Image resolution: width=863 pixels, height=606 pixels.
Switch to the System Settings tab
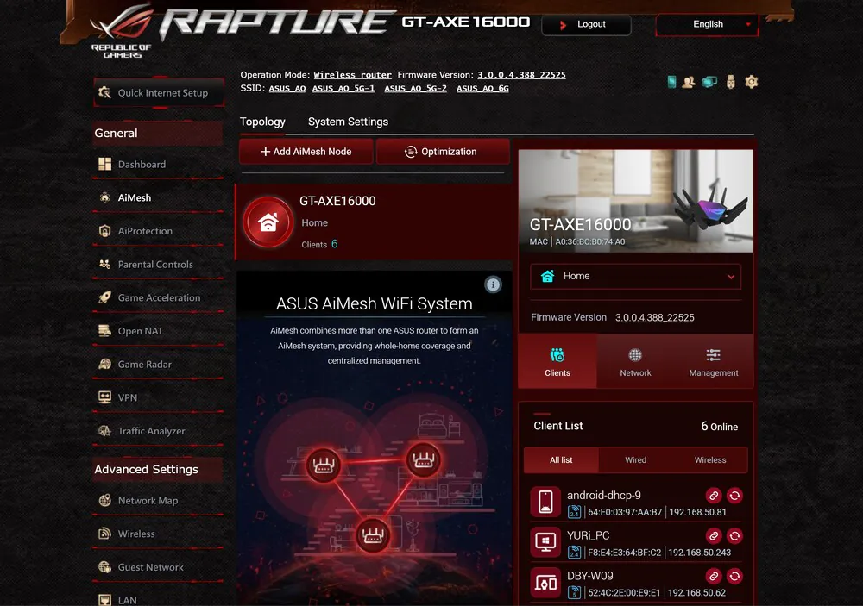(348, 122)
